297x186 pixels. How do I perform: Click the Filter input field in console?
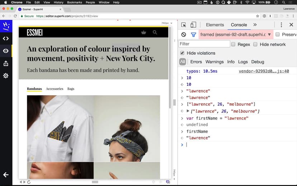click(204, 44)
